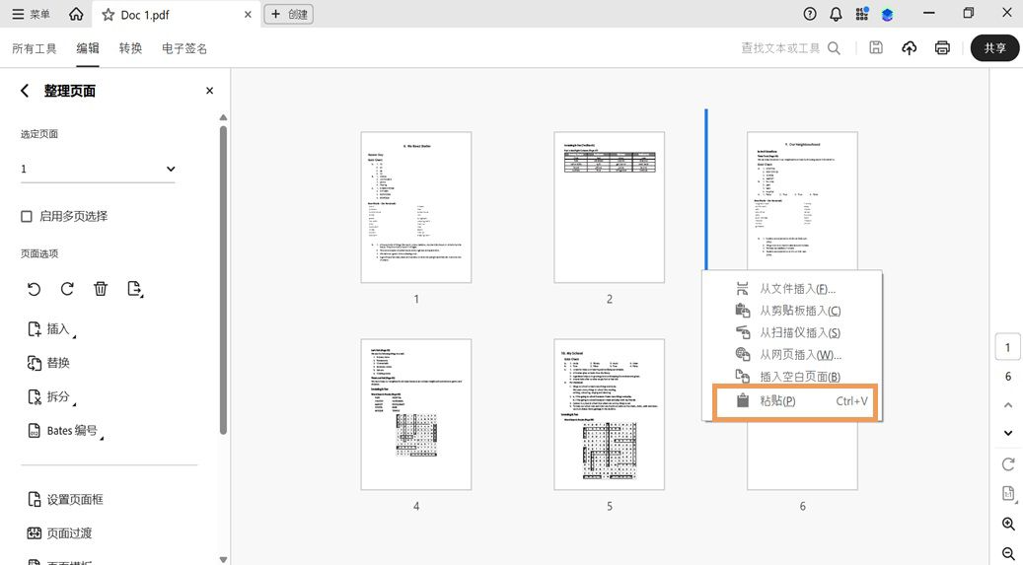Image resolution: width=1023 pixels, height=565 pixels.
Task: Click the page fit icon in right rail
Action: pos(1008,494)
